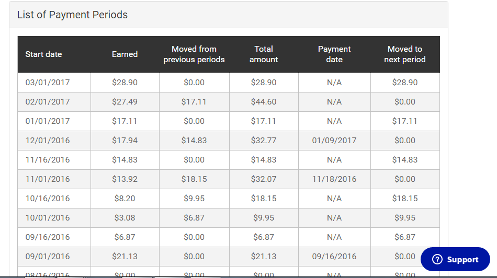497x278 pixels.
Task: Select the 03/01/2017 start date cell
Action: [48, 83]
